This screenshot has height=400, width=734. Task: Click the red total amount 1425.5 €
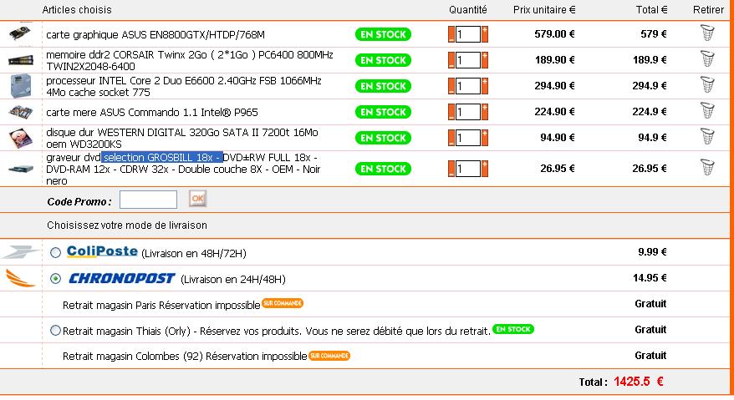(x=639, y=382)
